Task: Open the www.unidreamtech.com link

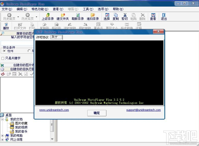Action: point(54,110)
